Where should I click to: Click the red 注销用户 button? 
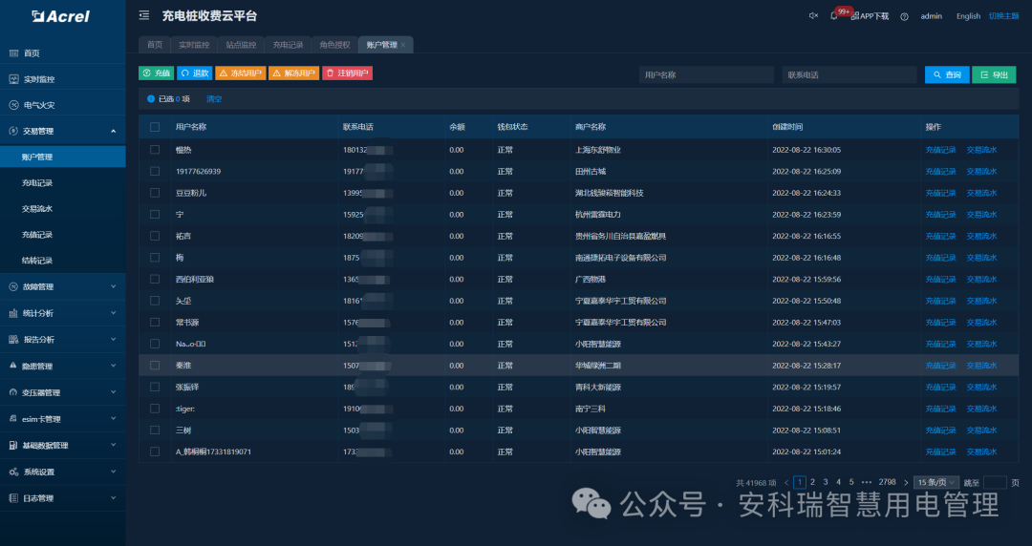tap(348, 73)
